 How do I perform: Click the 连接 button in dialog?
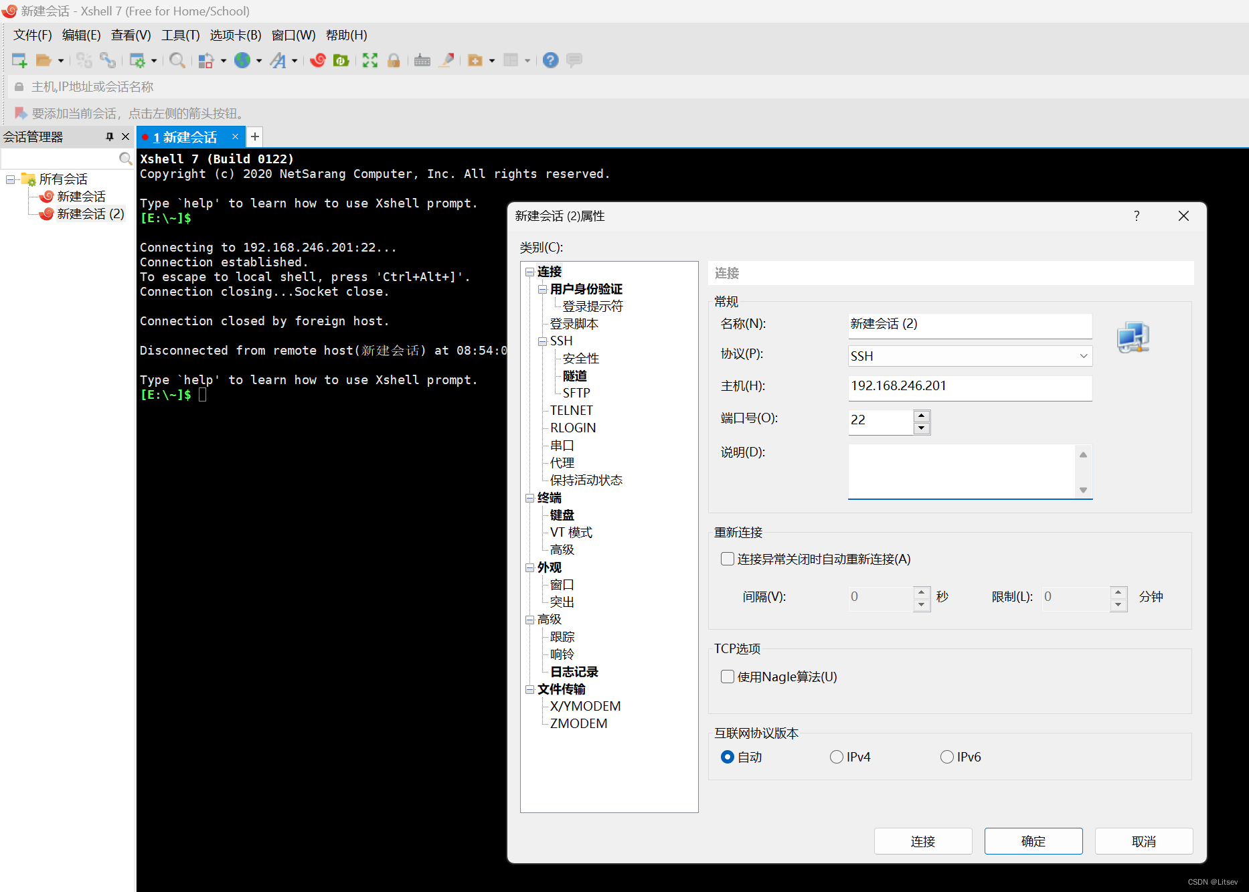click(923, 841)
